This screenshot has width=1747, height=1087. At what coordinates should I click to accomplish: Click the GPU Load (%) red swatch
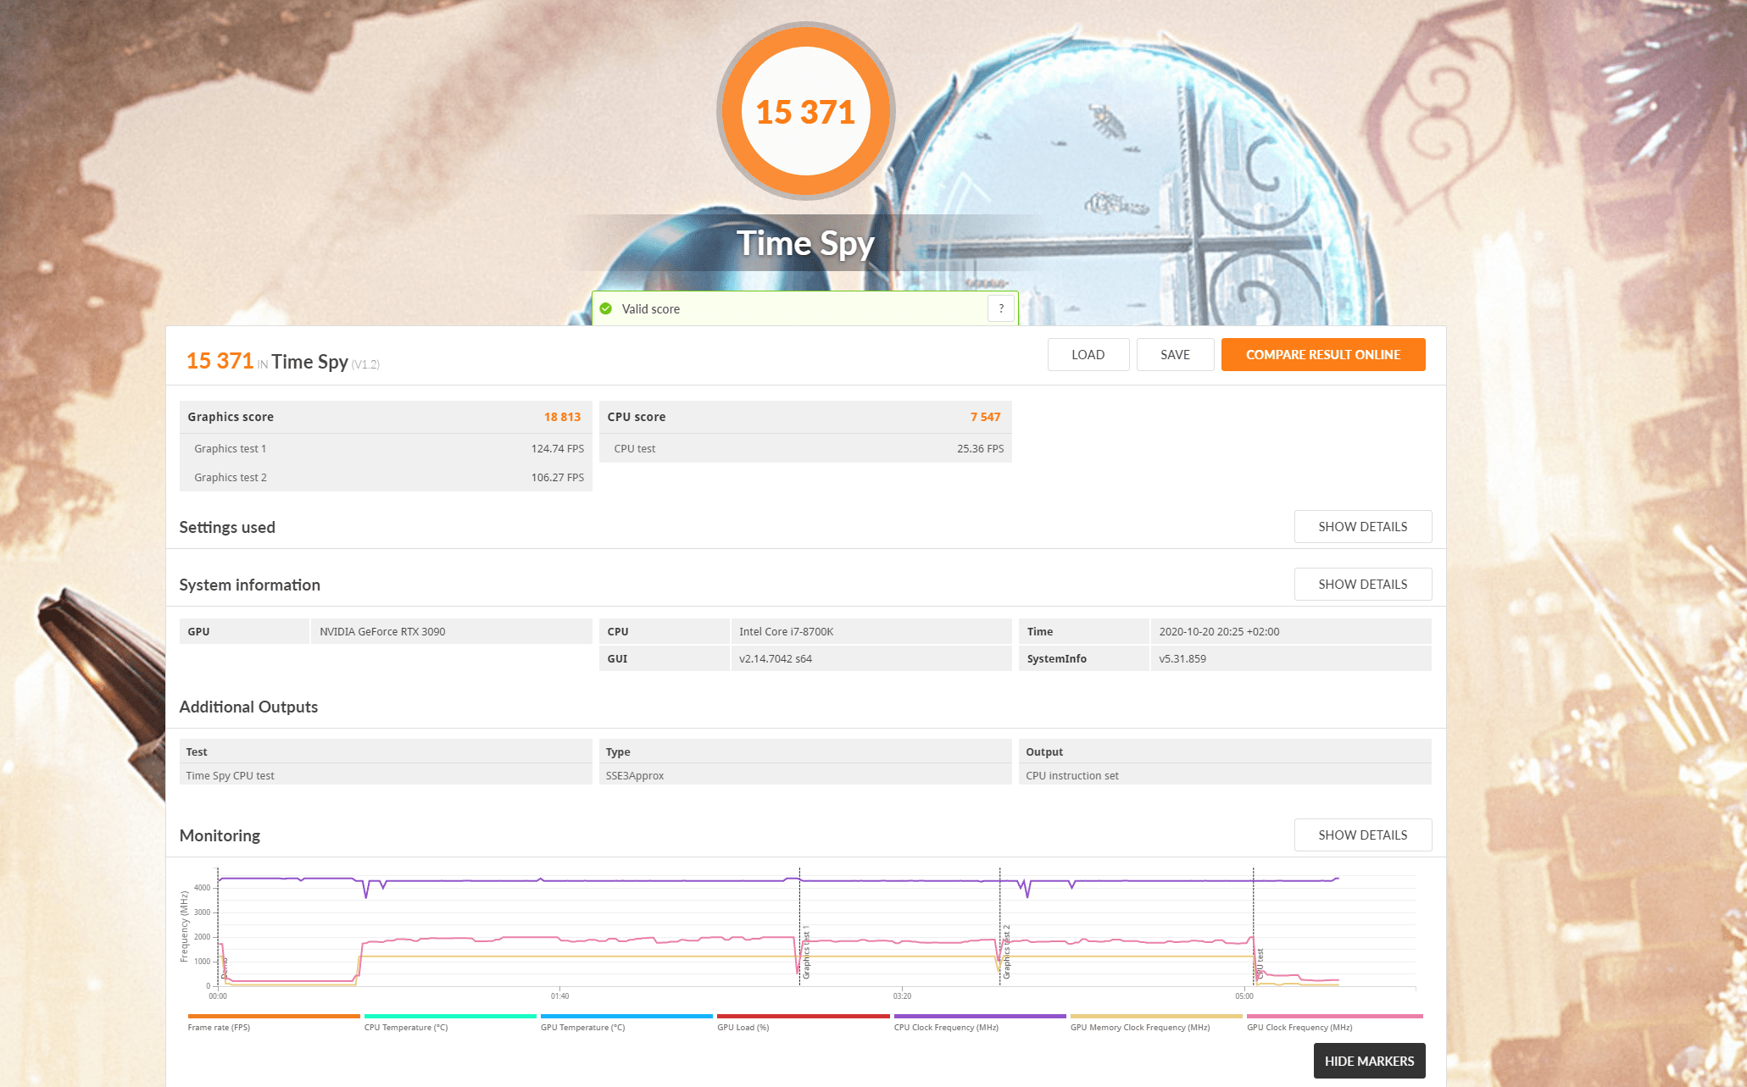802,1016
